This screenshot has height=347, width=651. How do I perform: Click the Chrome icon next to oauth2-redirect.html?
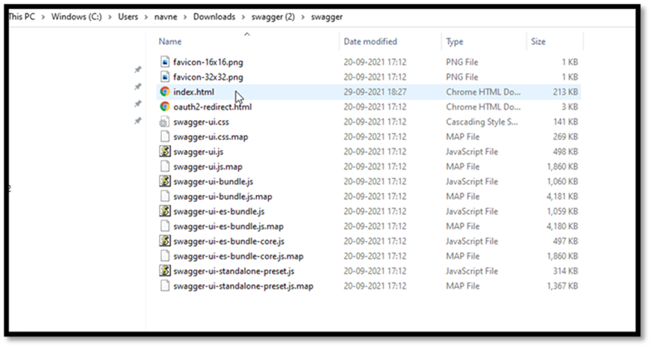pyautogui.click(x=165, y=106)
